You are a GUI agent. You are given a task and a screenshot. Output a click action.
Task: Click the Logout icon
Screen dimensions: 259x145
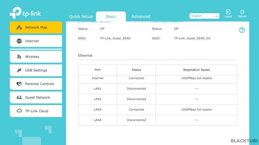pyautogui.click(x=228, y=12)
